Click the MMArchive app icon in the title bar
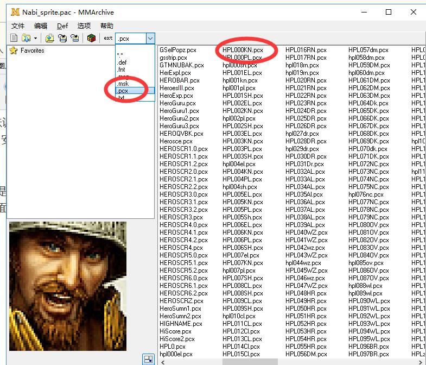The height and width of the screenshot is (365, 426). point(15,12)
